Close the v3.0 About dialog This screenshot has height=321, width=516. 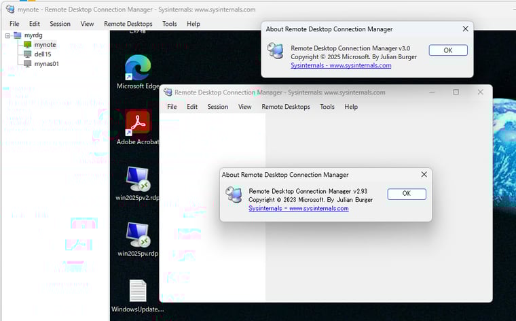coord(465,29)
